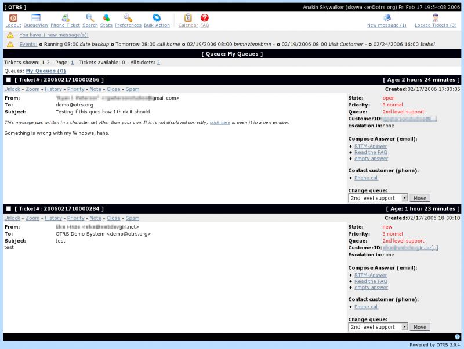Open the FAQ question mark icon
Viewport: 464px width, 349px height.
pos(205,18)
